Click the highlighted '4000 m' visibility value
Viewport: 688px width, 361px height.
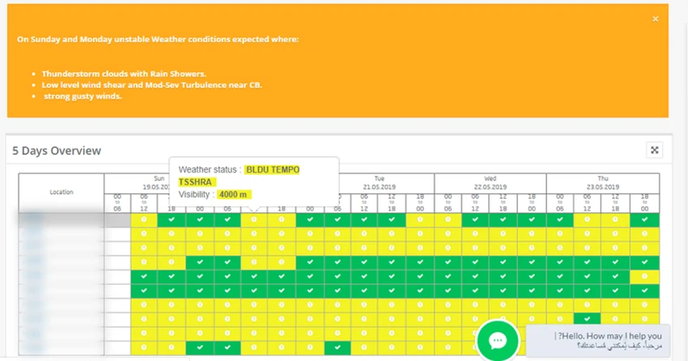(x=234, y=194)
